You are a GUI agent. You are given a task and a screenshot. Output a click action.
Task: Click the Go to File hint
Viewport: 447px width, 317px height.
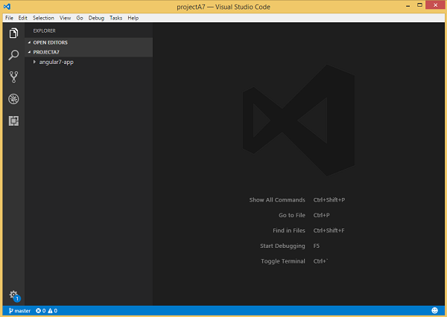292,215
